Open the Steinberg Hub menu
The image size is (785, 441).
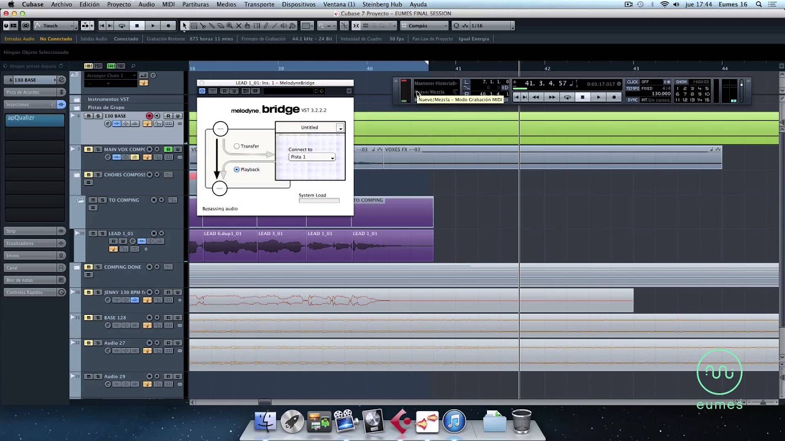382,4
